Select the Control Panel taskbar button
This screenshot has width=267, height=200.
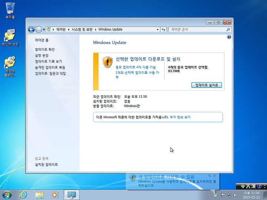(72, 195)
